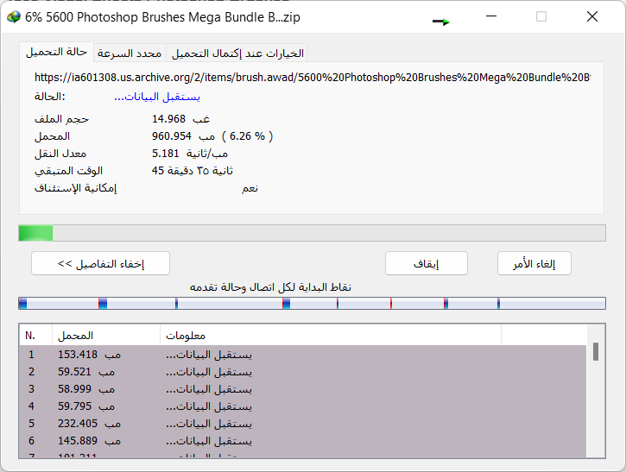Click the green arrow icon in title bar

pos(440,22)
